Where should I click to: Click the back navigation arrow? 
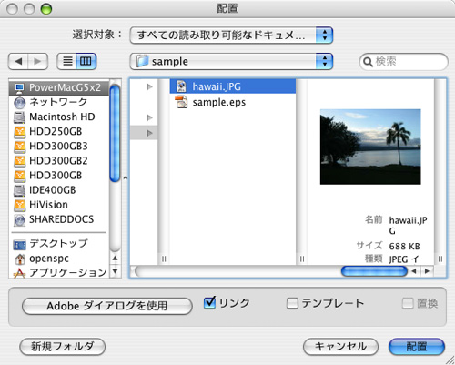click(x=18, y=62)
